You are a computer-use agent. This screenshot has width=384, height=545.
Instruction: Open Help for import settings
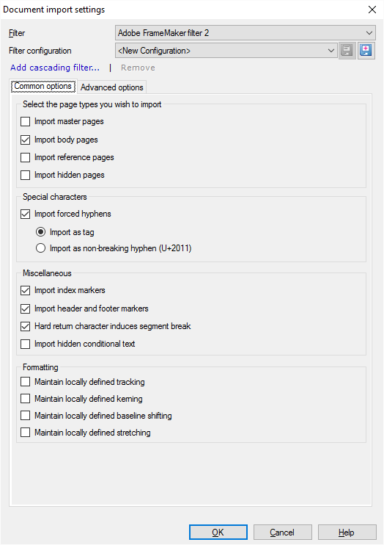pos(347,532)
